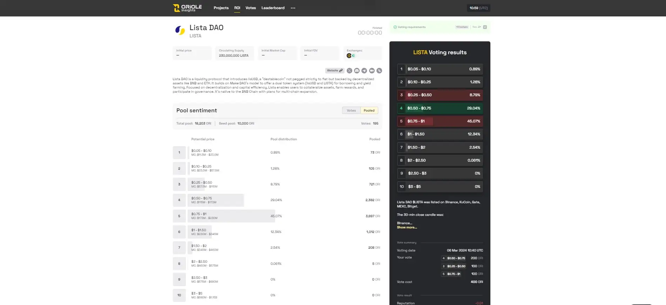This screenshot has height=305, width=666.
Task: Go to the Leaderboard page
Action: click(x=273, y=8)
